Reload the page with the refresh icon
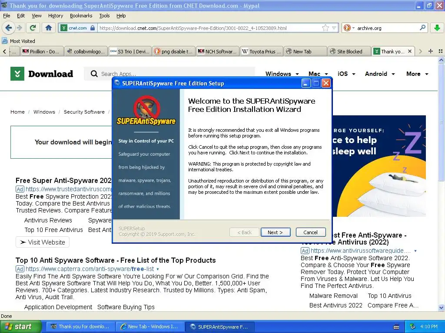Viewport: 445px width, 333px height. (33, 28)
